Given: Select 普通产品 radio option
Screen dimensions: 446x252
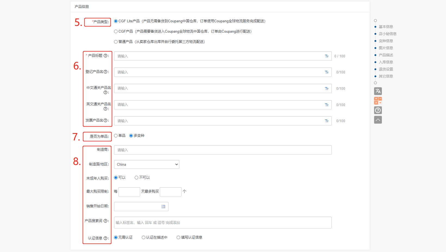Looking at the screenshot, I should pyautogui.click(x=116, y=42).
